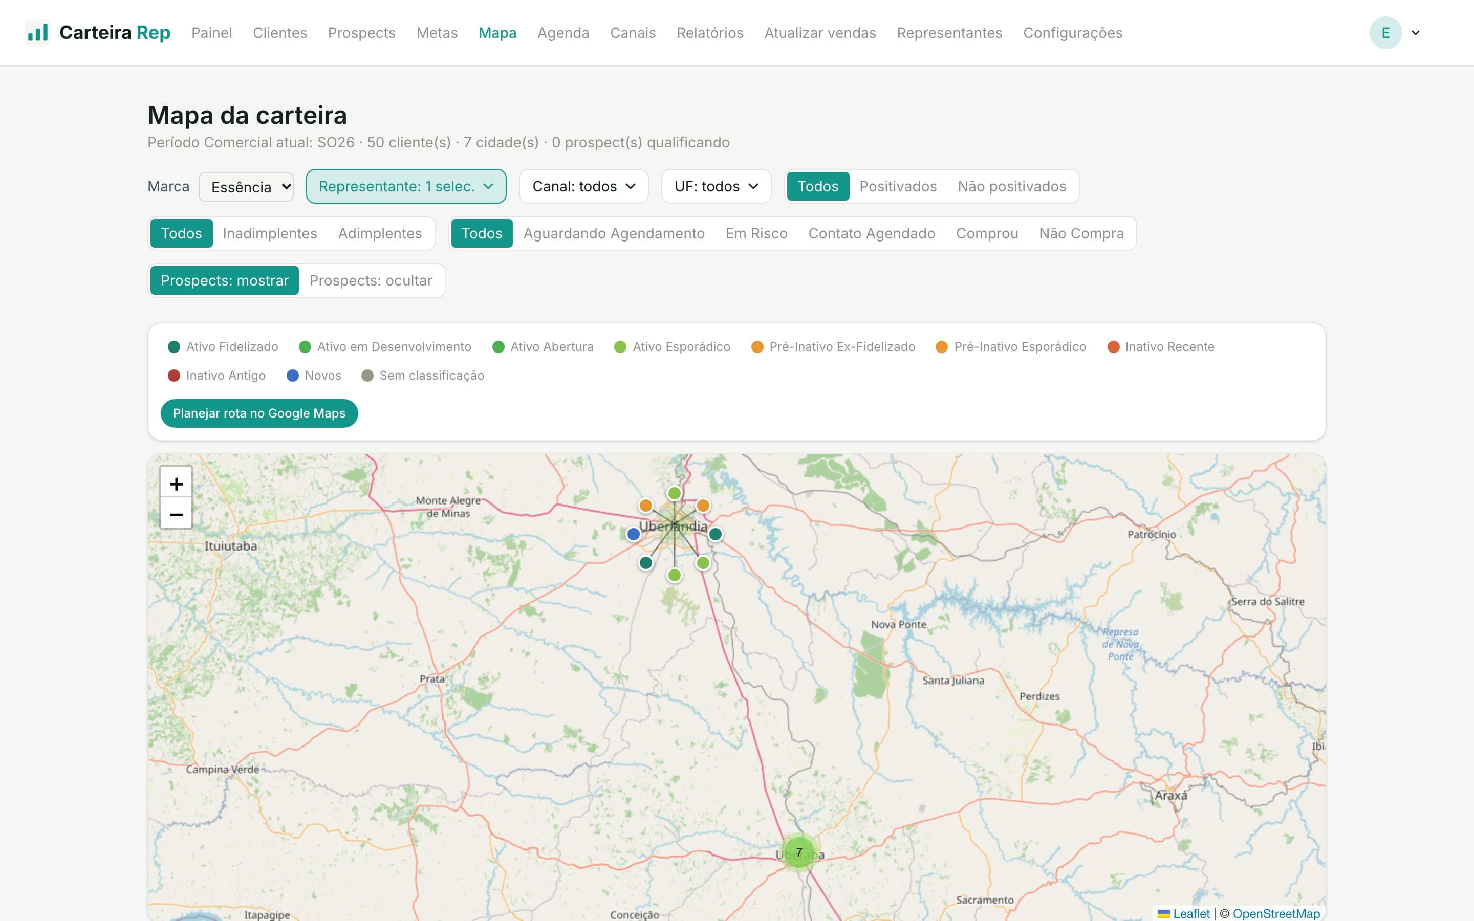Open the Representante: 1 selec. dropdown
Viewport: 1474px width, 921px height.
406,186
